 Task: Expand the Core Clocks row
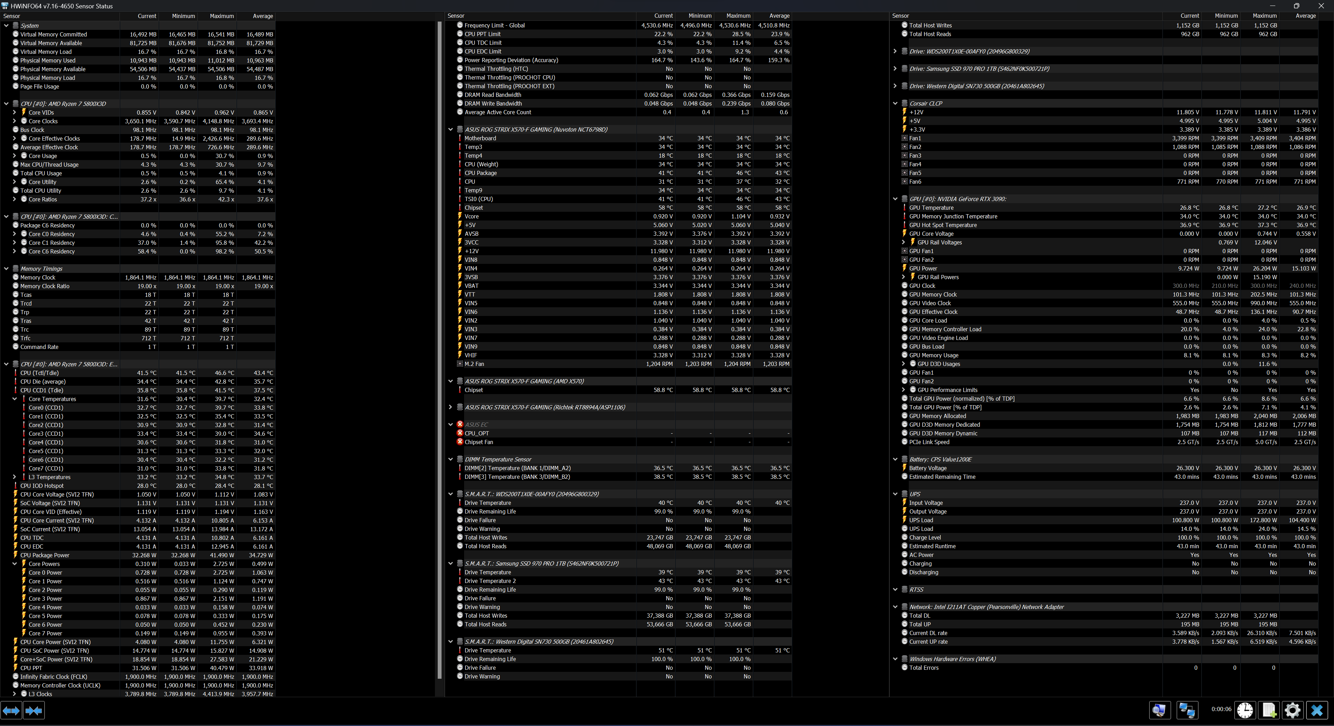click(x=15, y=121)
